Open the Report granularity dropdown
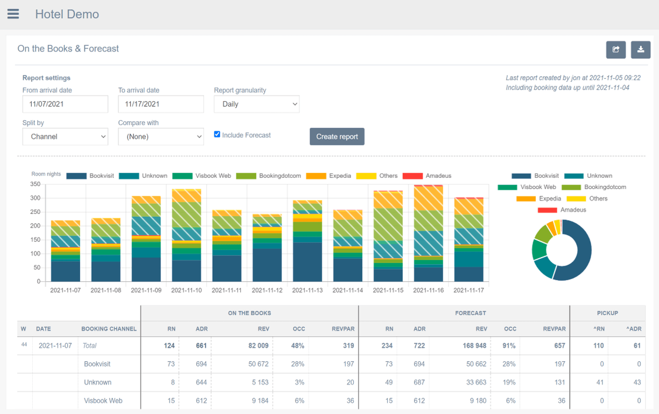 pyautogui.click(x=256, y=104)
